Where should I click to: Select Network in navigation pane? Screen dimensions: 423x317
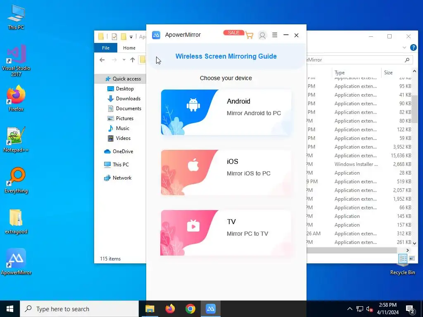click(x=118, y=177)
